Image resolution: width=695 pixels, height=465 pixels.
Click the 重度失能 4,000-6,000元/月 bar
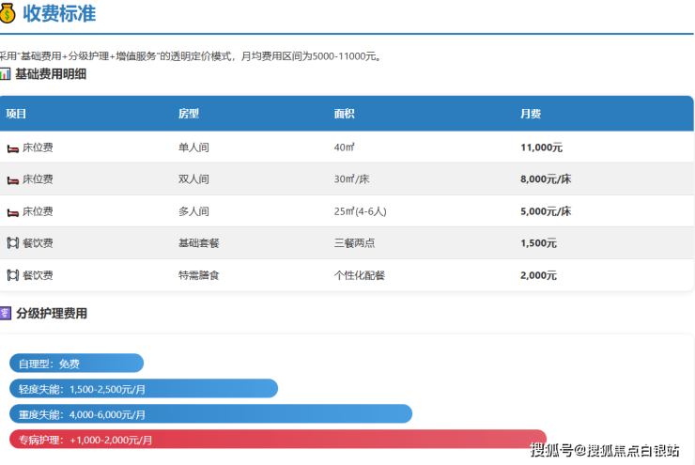(x=210, y=414)
